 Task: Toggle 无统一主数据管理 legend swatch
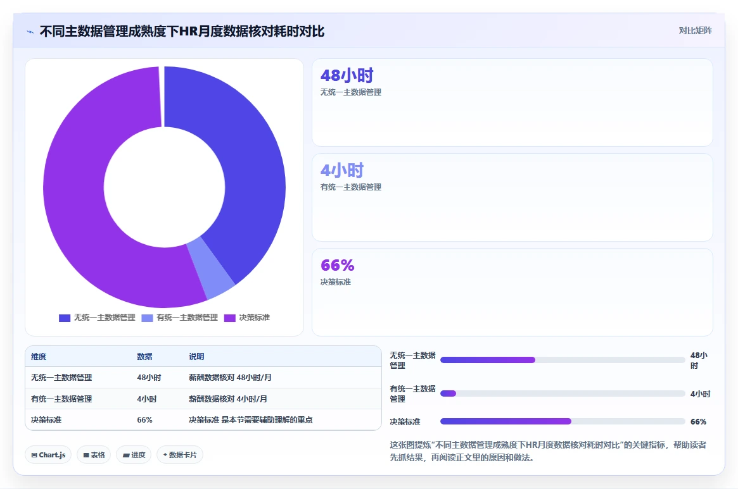(65, 318)
